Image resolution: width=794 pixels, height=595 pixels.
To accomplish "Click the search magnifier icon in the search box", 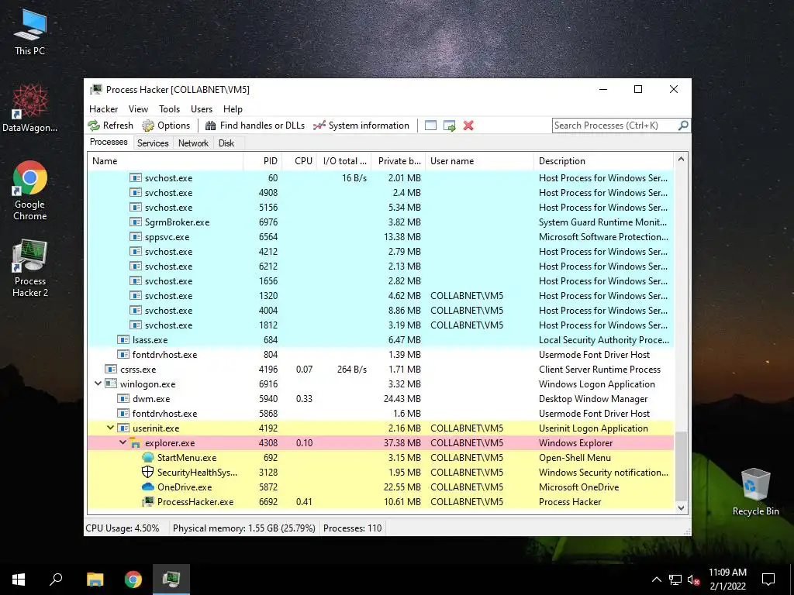I will (682, 125).
